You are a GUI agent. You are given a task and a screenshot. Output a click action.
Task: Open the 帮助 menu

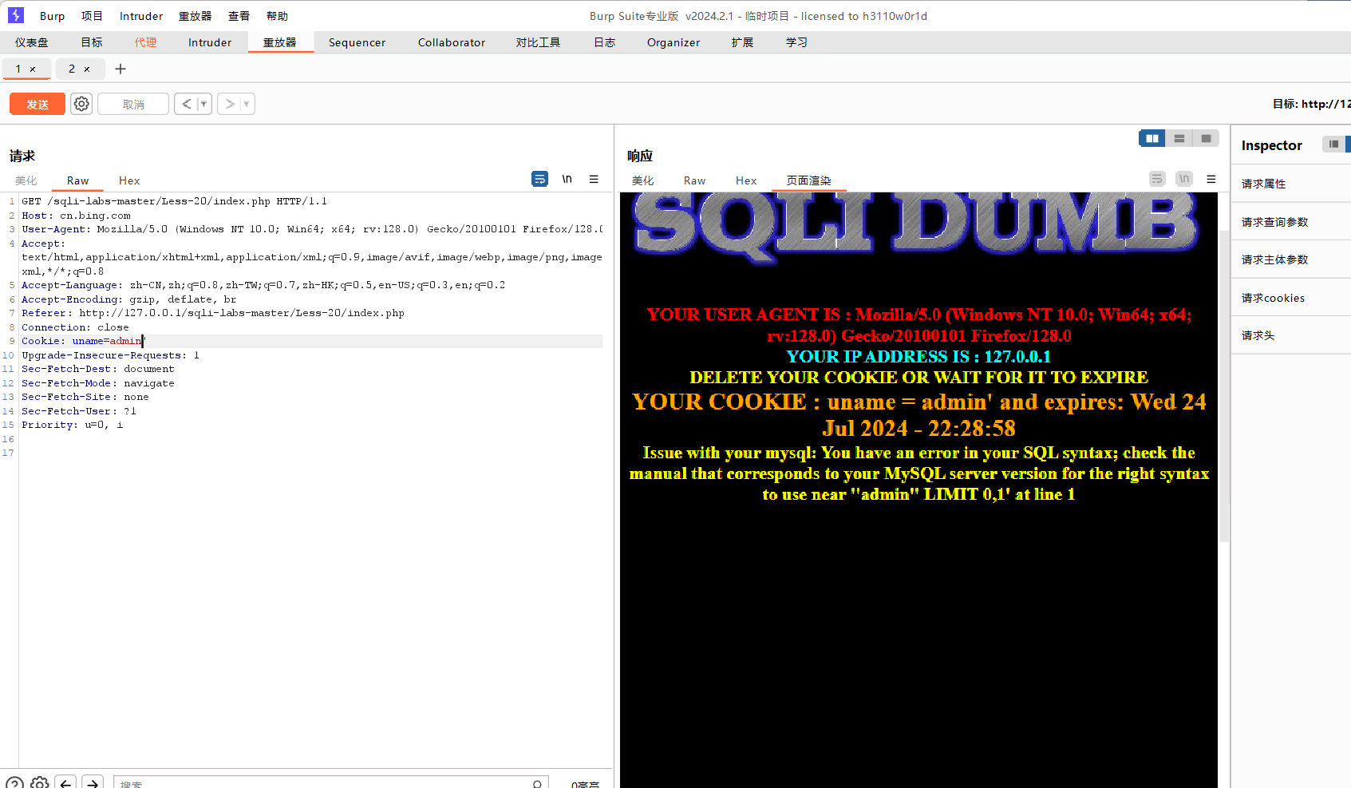pos(277,16)
